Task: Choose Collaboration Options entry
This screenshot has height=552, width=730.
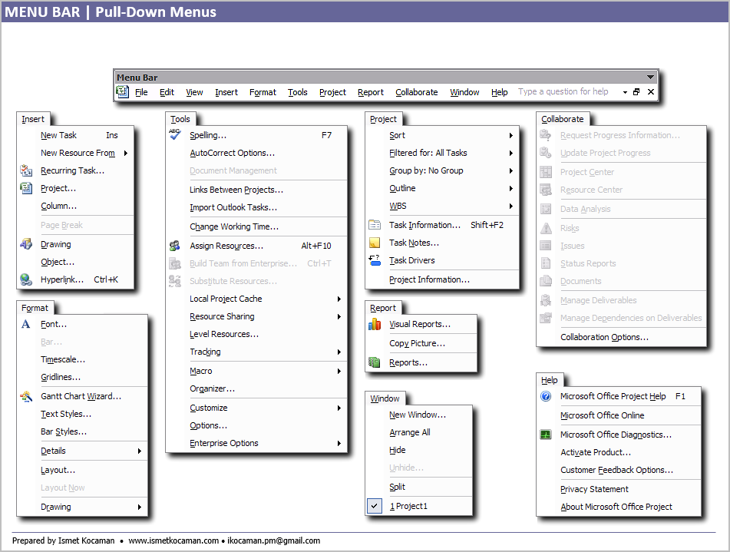Action: coord(604,337)
